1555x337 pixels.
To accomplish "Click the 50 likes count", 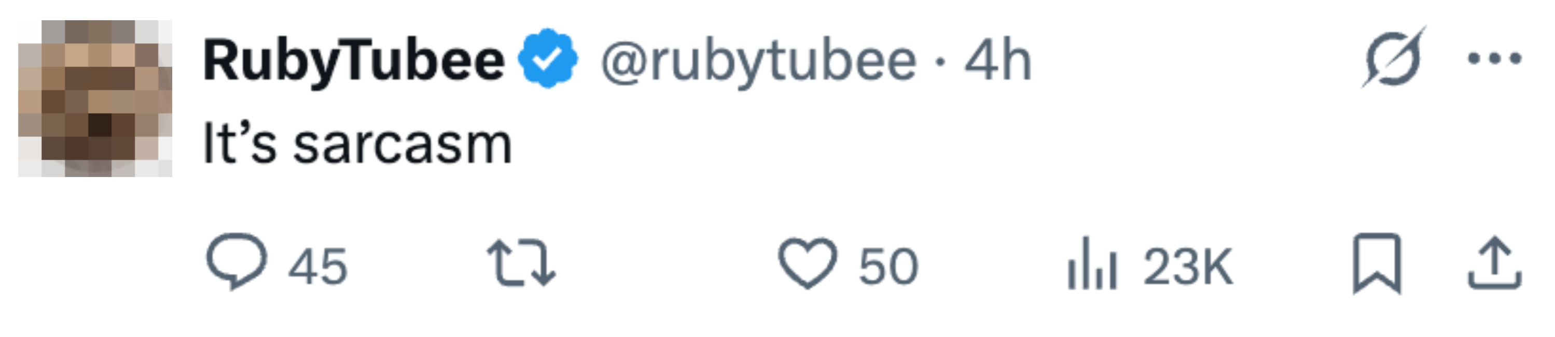I will pos(888,266).
